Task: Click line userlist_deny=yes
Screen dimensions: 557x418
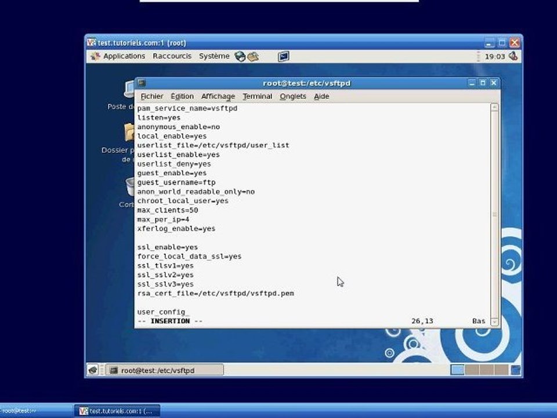Action: click(x=174, y=164)
